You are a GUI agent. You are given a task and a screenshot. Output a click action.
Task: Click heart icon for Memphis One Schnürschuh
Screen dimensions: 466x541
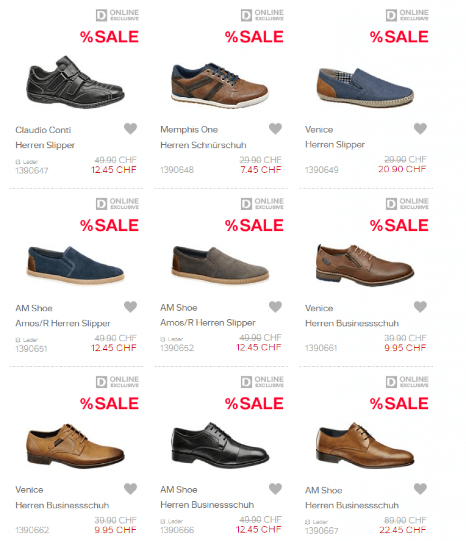tap(275, 128)
